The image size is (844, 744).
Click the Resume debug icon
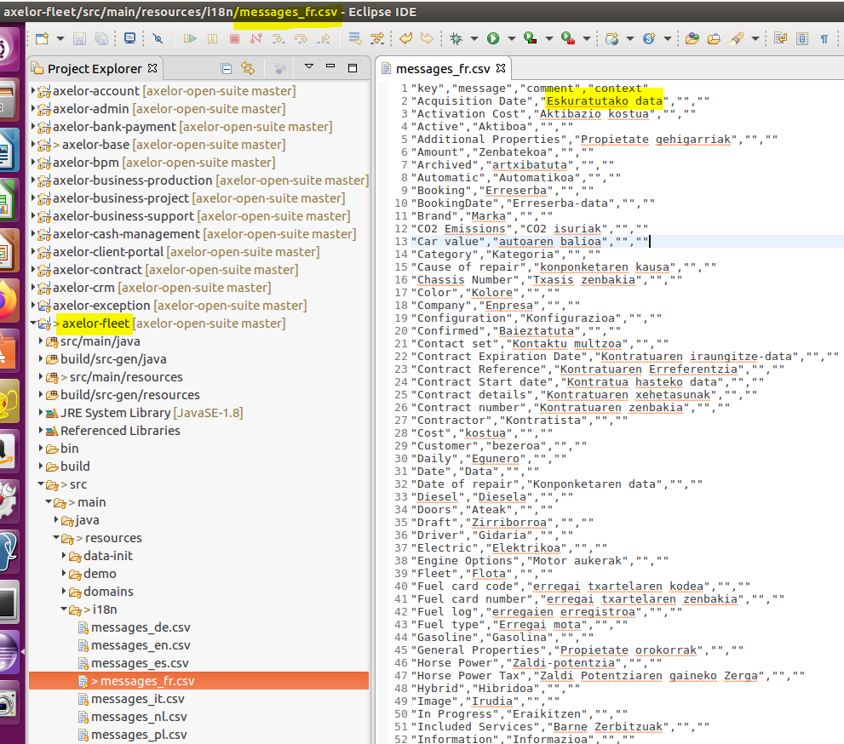[190, 39]
